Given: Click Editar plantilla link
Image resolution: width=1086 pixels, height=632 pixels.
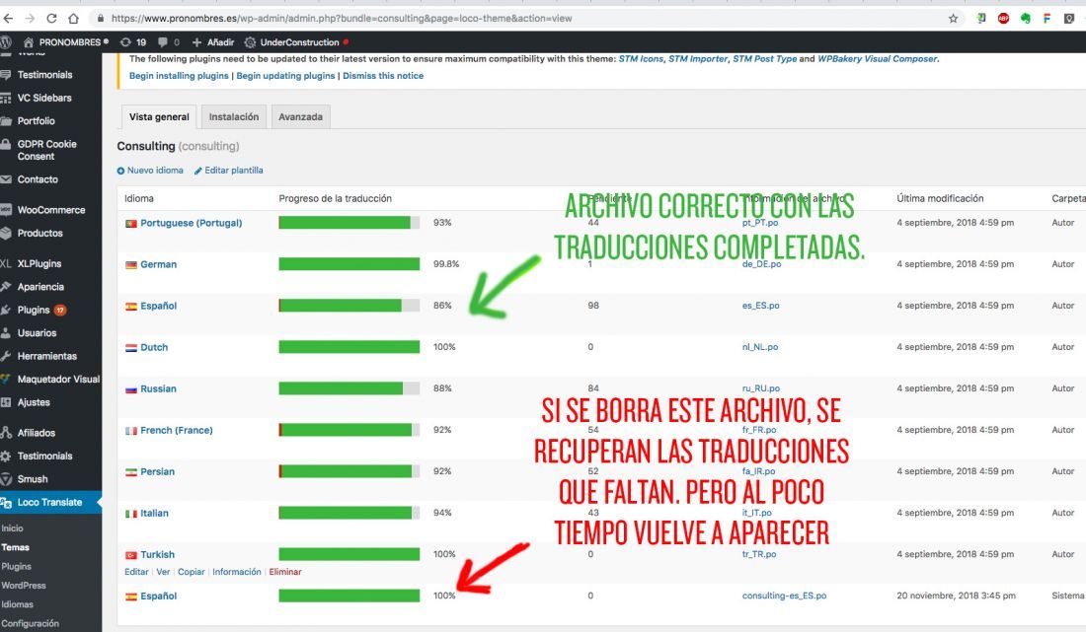Looking at the screenshot, I should (x=229, y=171).
